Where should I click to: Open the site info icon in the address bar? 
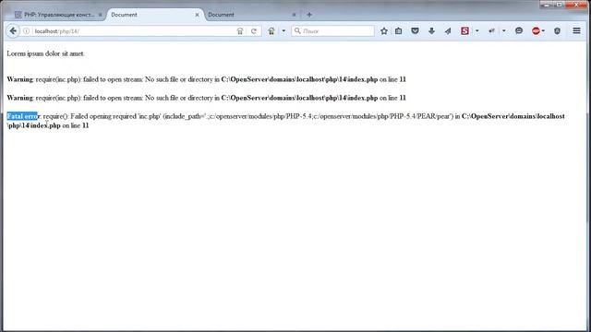27,31
